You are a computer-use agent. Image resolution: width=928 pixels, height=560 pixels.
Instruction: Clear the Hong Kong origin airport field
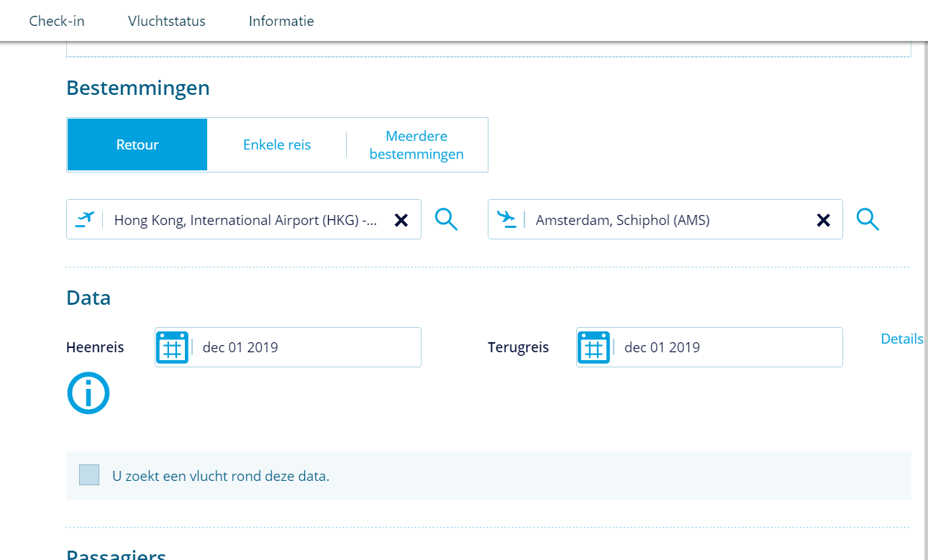(x=401, y=221)
